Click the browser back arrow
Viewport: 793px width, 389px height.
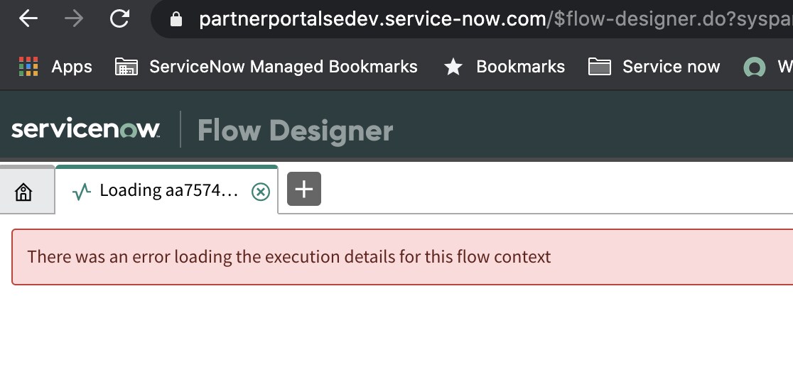(x=28, y=19)
